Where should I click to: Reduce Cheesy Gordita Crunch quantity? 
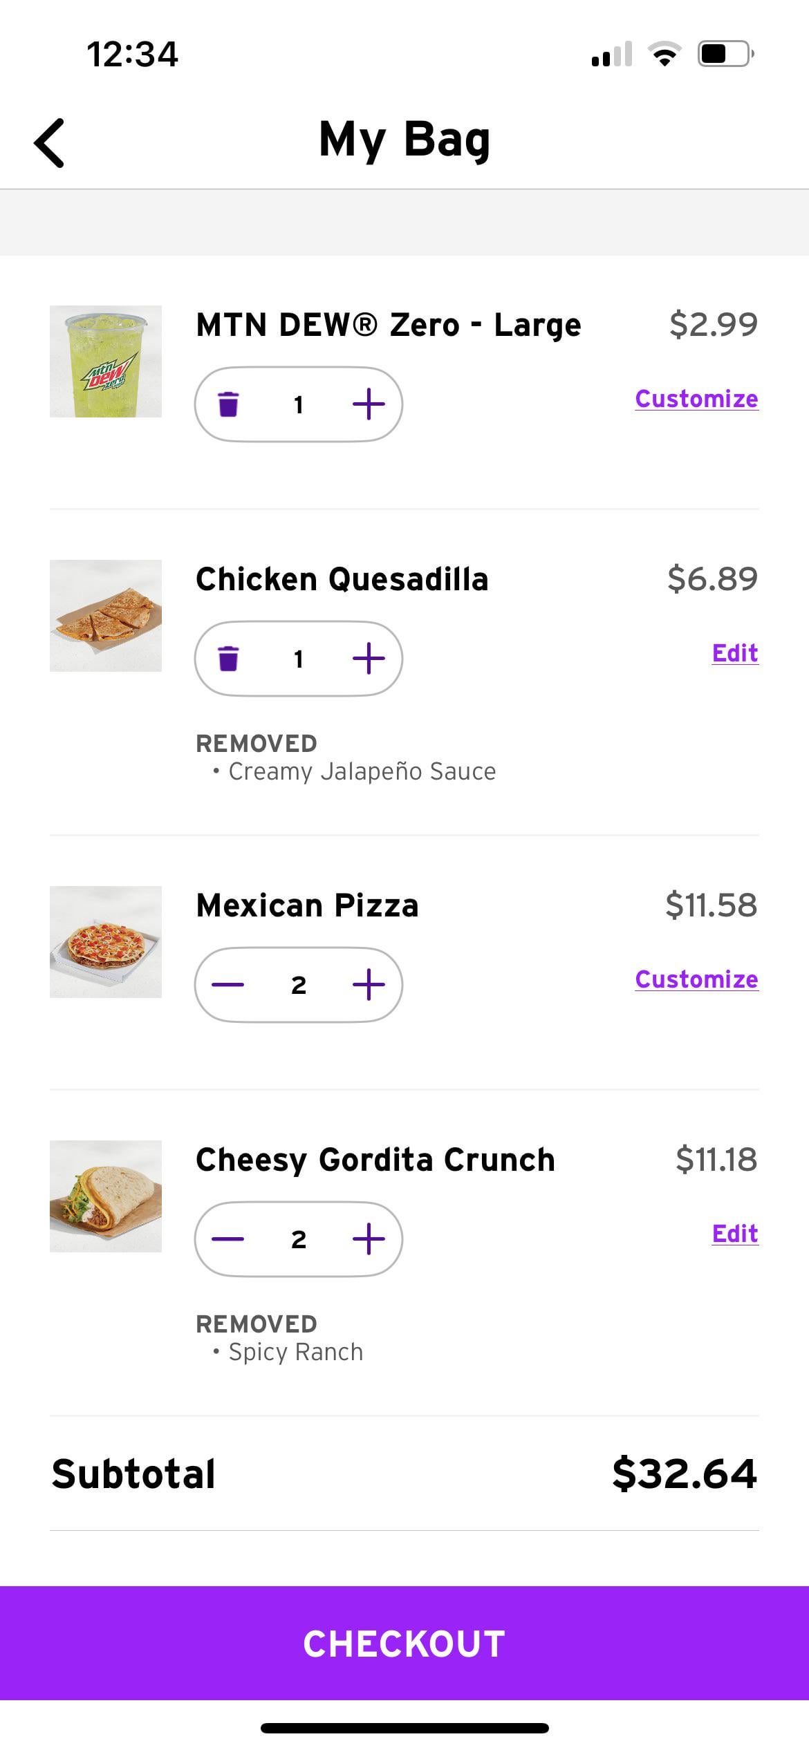(228, 1239)
